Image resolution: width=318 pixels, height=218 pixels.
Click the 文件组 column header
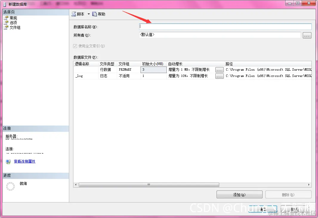tap(129, 64)
